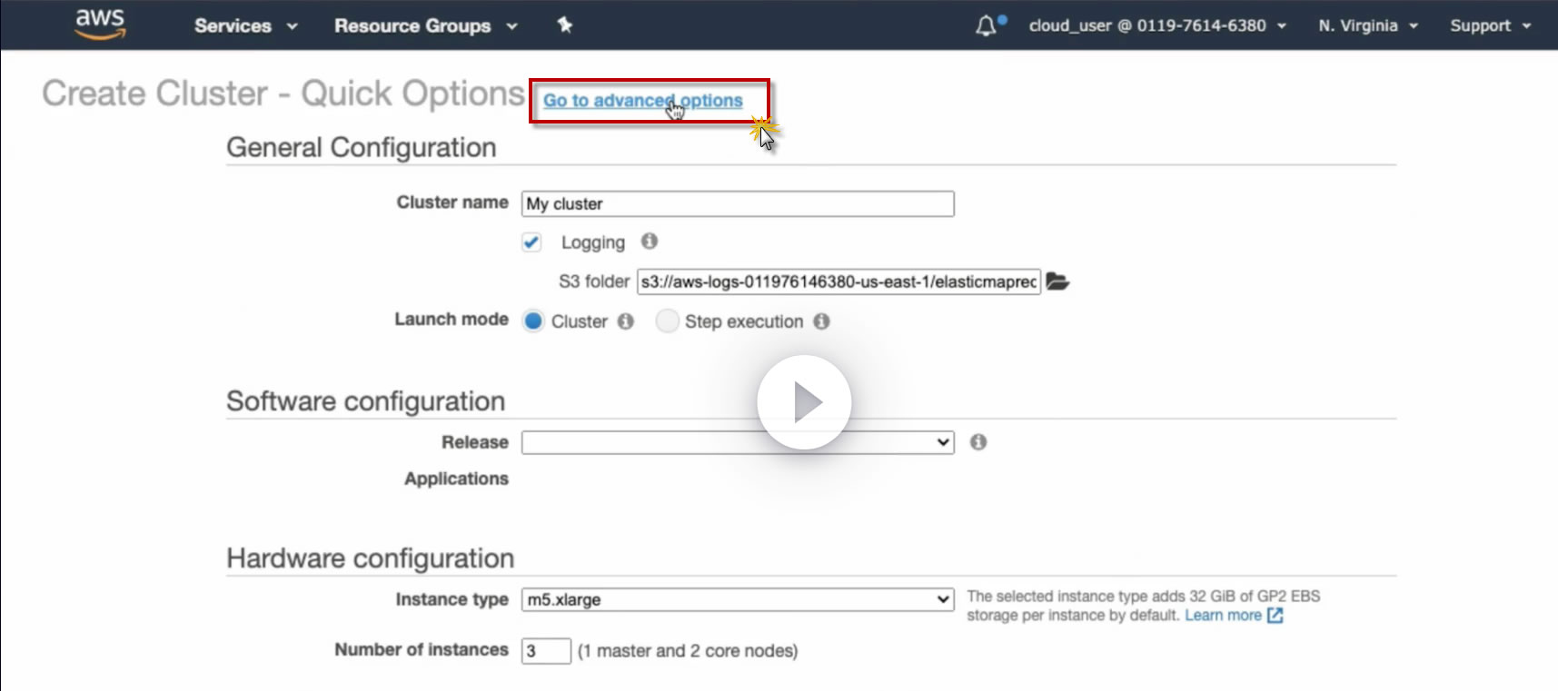The image size is (1558, 691).
Task: Open the cloud_user account menu
Action: [1157, 25]
